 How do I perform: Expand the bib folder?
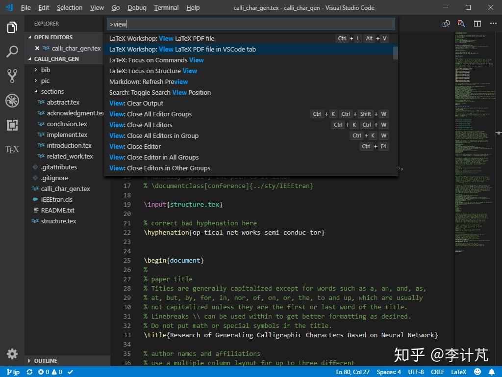click(45, 70)
